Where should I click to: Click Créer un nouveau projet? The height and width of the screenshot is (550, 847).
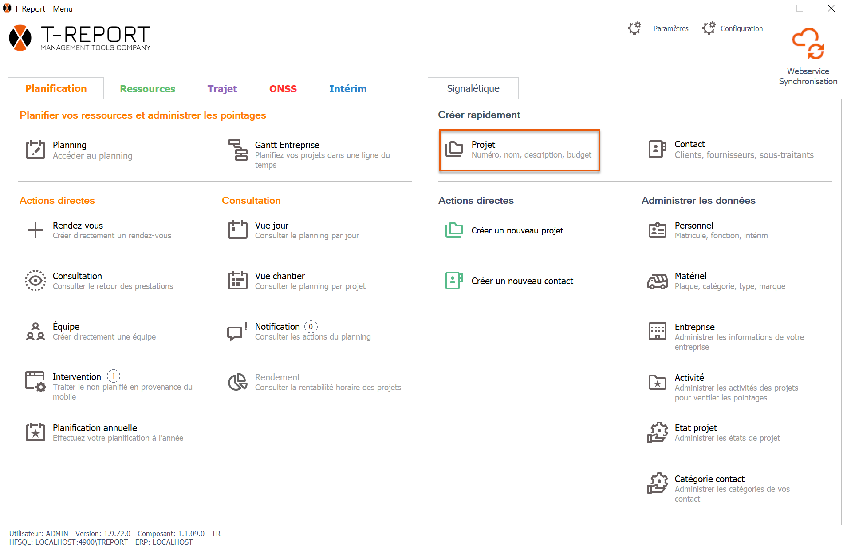tap(517, 230)
